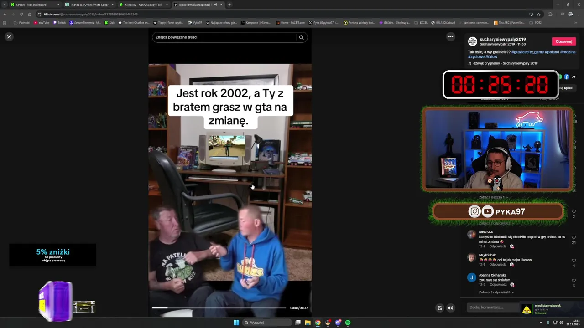Share the video via the Facebook icon
584x328 pixels.
[567, 77]
